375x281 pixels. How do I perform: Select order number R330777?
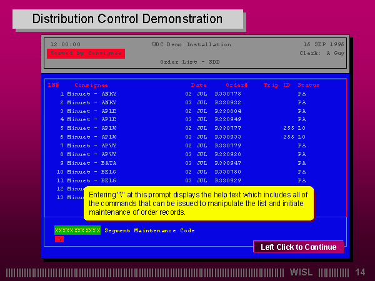pyautogui.click(x=228, y=128)
